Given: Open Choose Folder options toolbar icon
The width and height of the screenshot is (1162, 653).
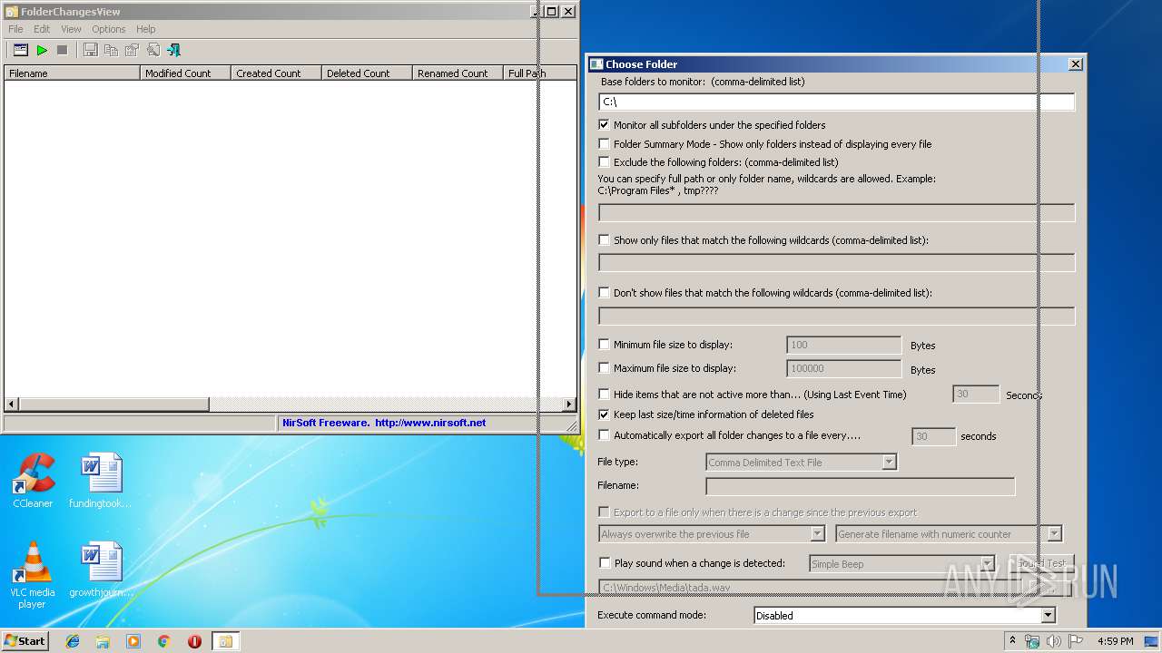Looking at the screenshot, I should [20, 50].
